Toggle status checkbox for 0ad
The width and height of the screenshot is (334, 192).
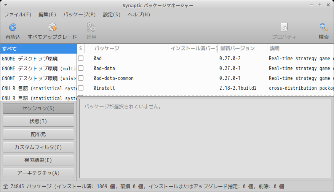point(81,58)
